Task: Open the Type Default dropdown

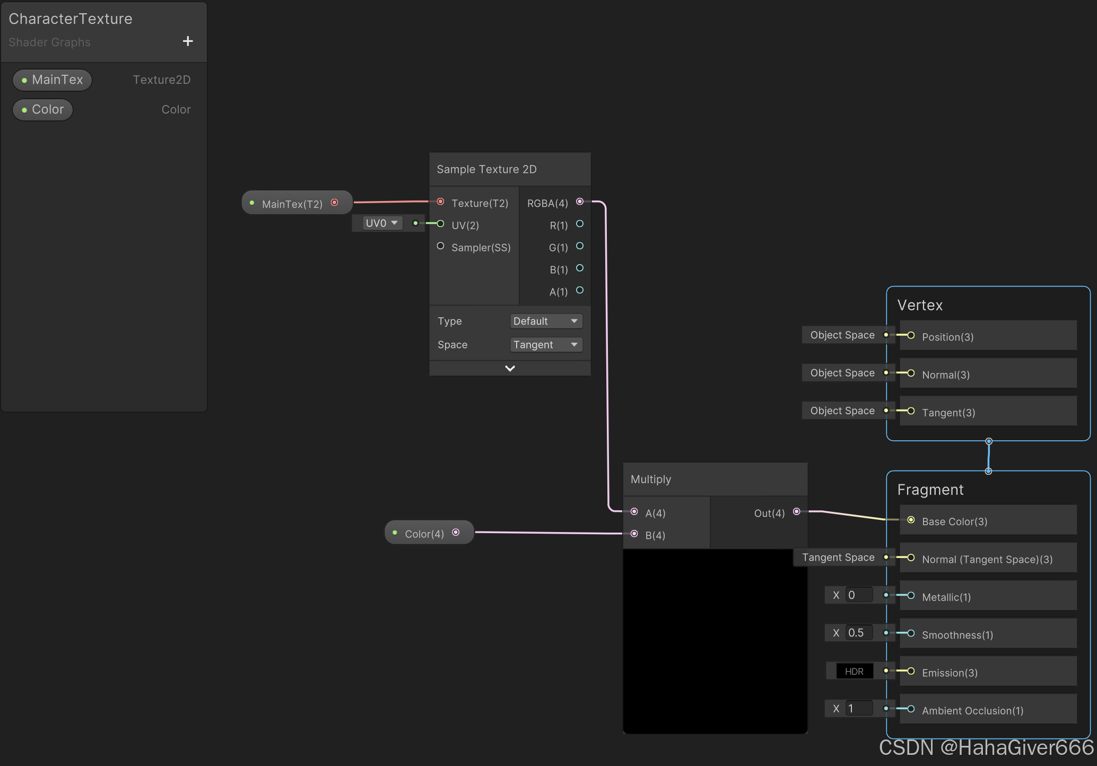Action: pos(546,321)
